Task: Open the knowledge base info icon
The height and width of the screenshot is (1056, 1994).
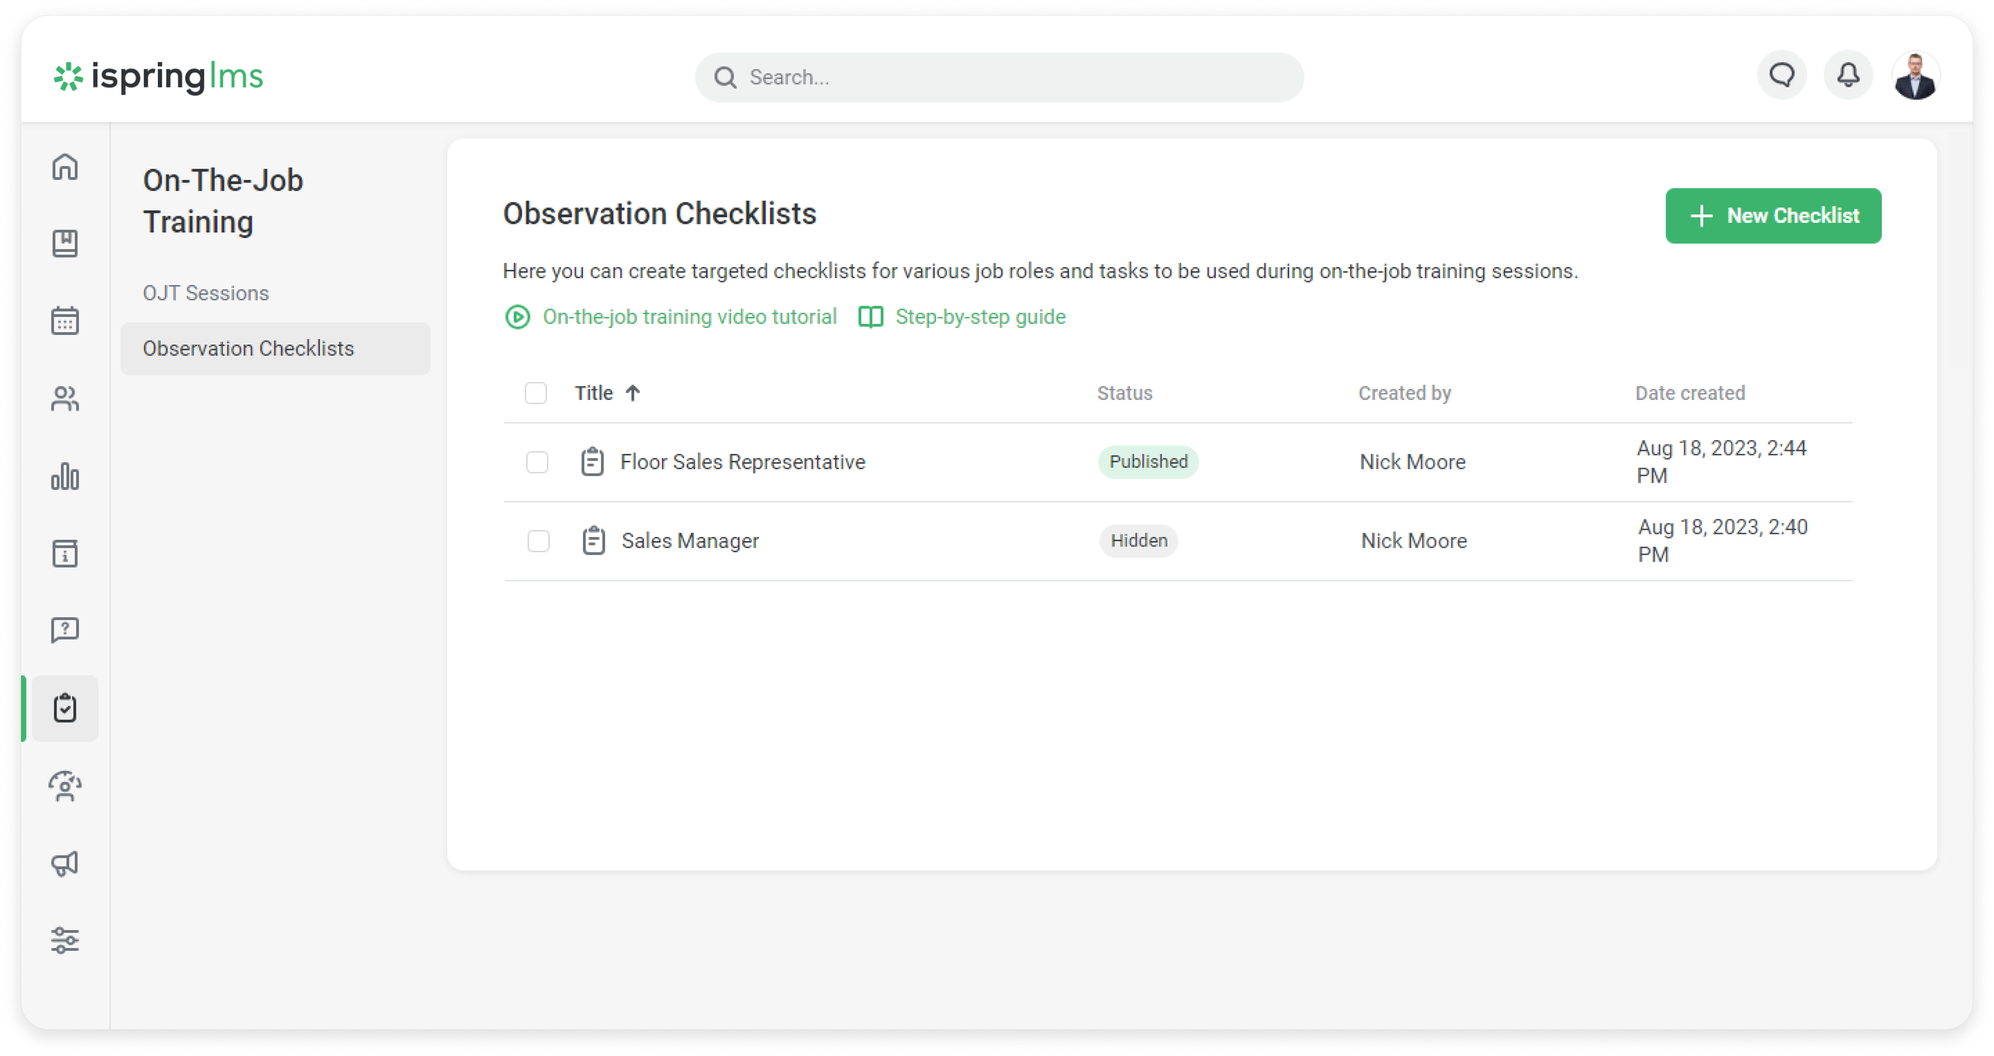Action: point(65,553)
